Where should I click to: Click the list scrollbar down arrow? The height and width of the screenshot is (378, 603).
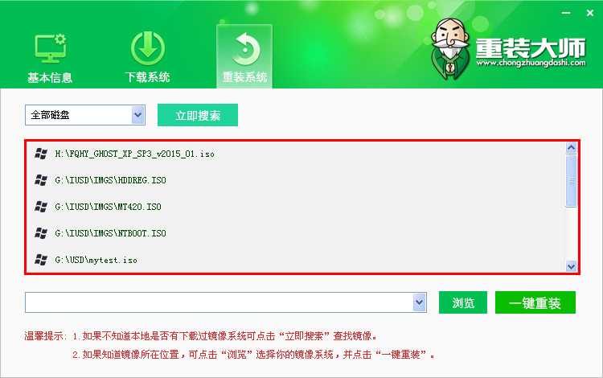[571, 266]
